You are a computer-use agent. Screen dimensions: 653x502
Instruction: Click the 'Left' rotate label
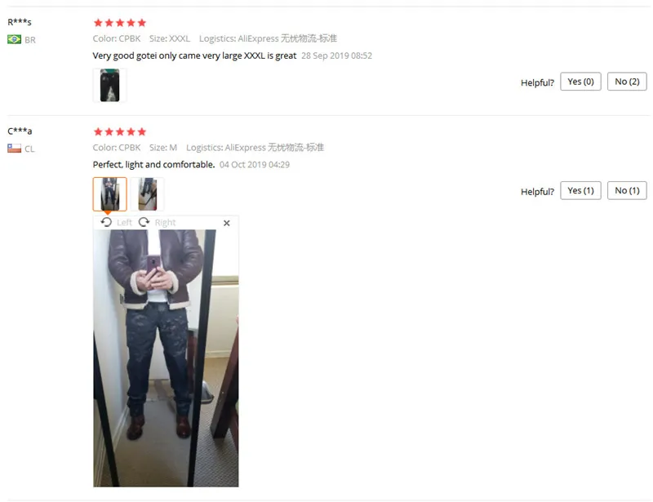124,223
